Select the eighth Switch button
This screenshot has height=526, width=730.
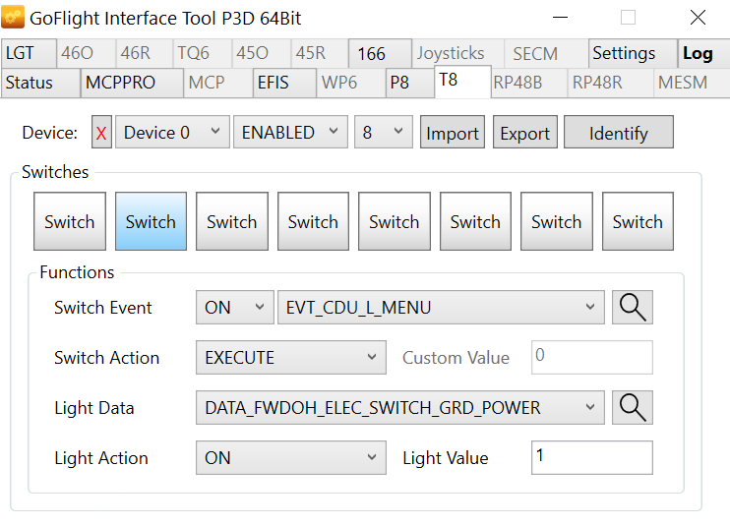(638, 222)
